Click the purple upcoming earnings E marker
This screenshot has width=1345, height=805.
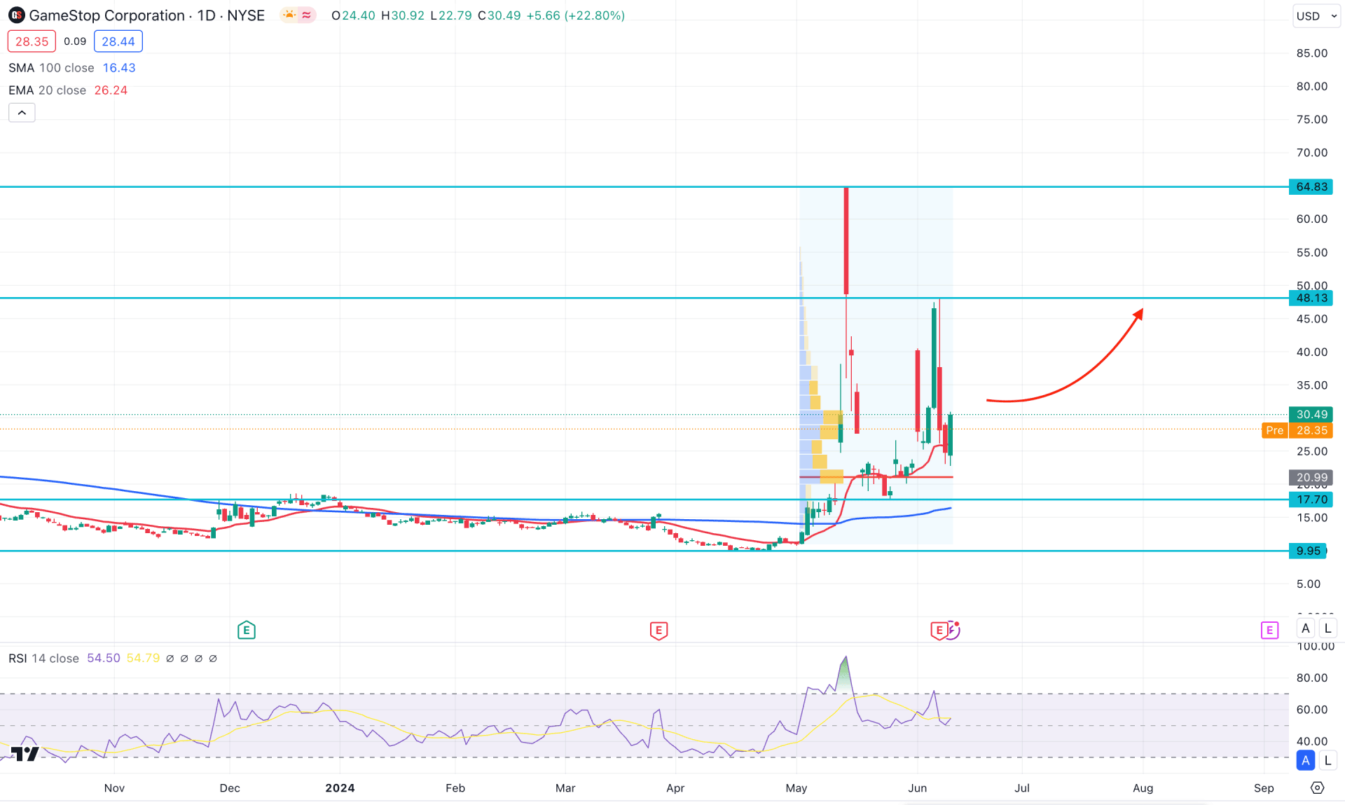click(x=1269, y=631)
